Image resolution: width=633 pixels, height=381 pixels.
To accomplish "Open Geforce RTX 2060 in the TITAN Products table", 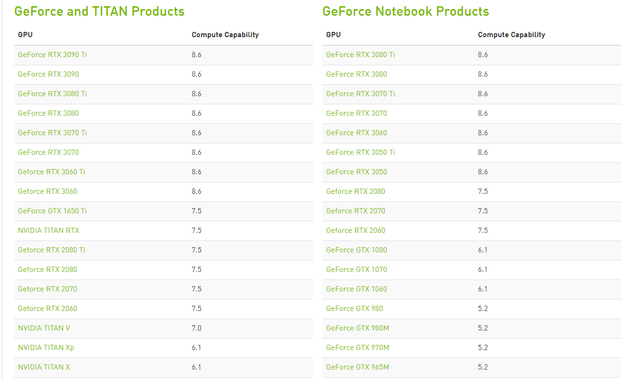I will click(48, 309).
